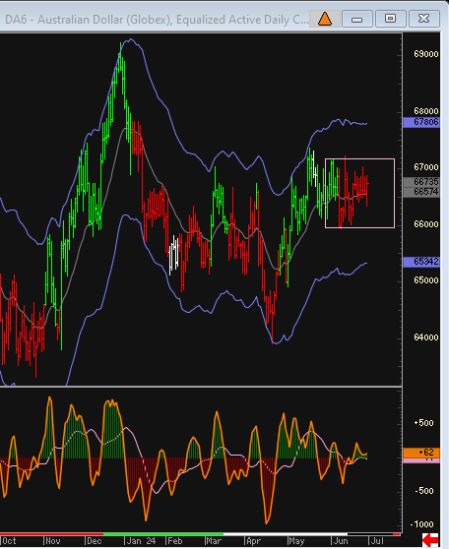This screenshot has height=549, width=449.
Task: Click the 68000 price axis label
Action: click(426, 111)
